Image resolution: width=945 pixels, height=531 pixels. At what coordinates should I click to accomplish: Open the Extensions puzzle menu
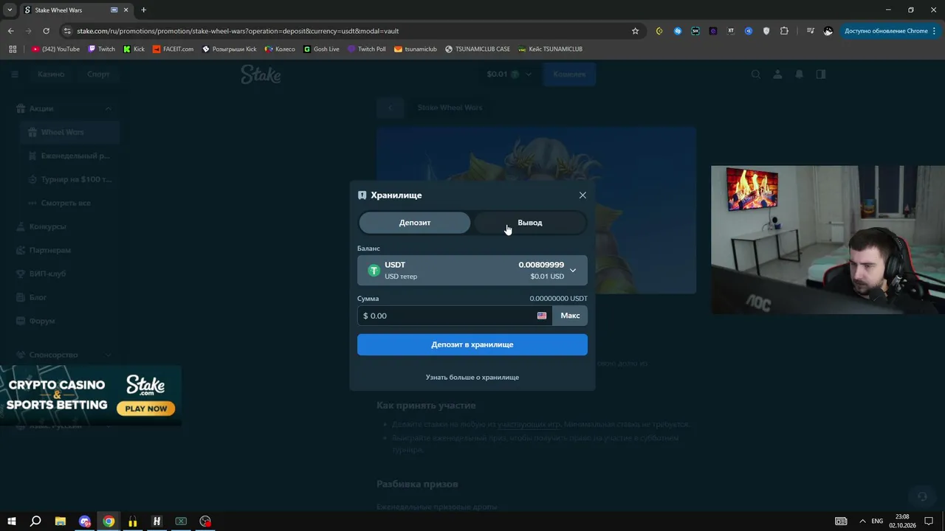coord(784,31)
